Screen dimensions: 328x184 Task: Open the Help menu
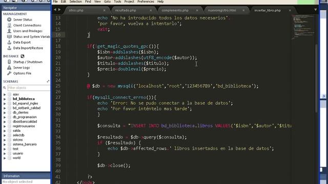(x=160, y=2)
